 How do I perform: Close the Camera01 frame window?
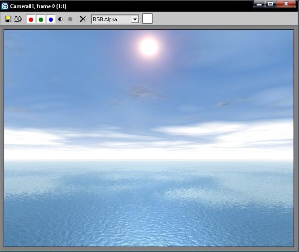tap(286, 4)
